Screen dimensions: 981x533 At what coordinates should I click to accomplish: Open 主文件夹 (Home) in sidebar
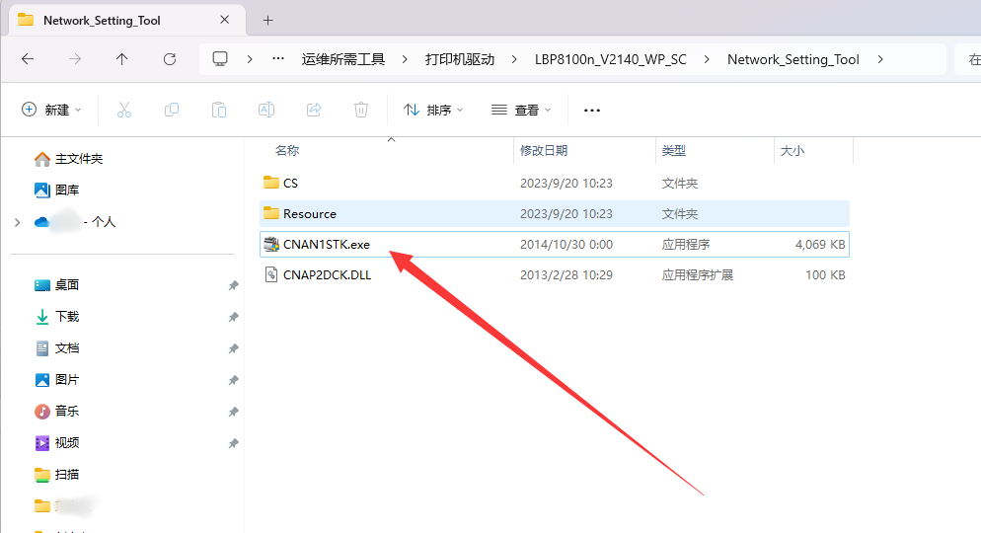point(68,159)
